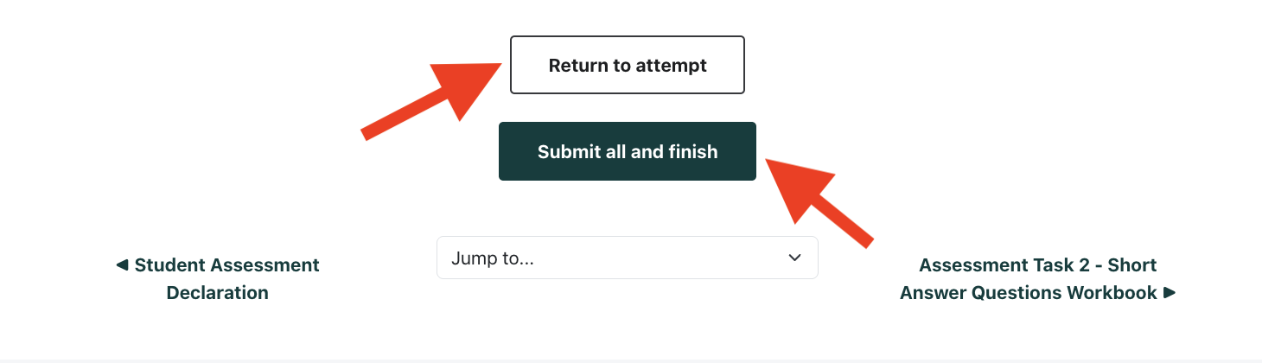Go to Assessment Task 2 Short Answer Questions Workbook
Screen dimensions: 1262x363
tap(1037, 278)
